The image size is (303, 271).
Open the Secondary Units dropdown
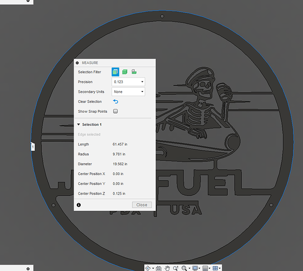pyautogui.click(x=128, y=92)
